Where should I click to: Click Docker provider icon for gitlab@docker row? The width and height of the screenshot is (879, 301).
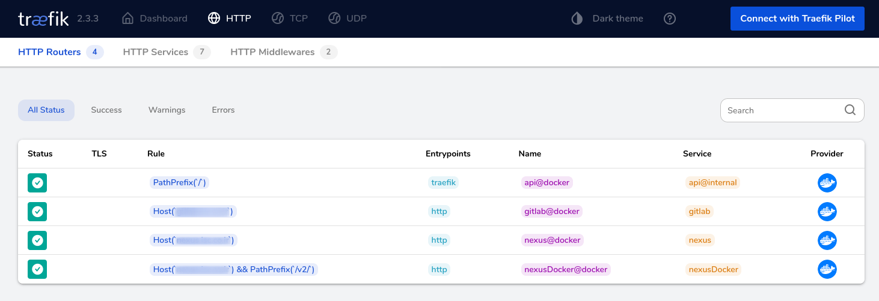click(827, 212)
